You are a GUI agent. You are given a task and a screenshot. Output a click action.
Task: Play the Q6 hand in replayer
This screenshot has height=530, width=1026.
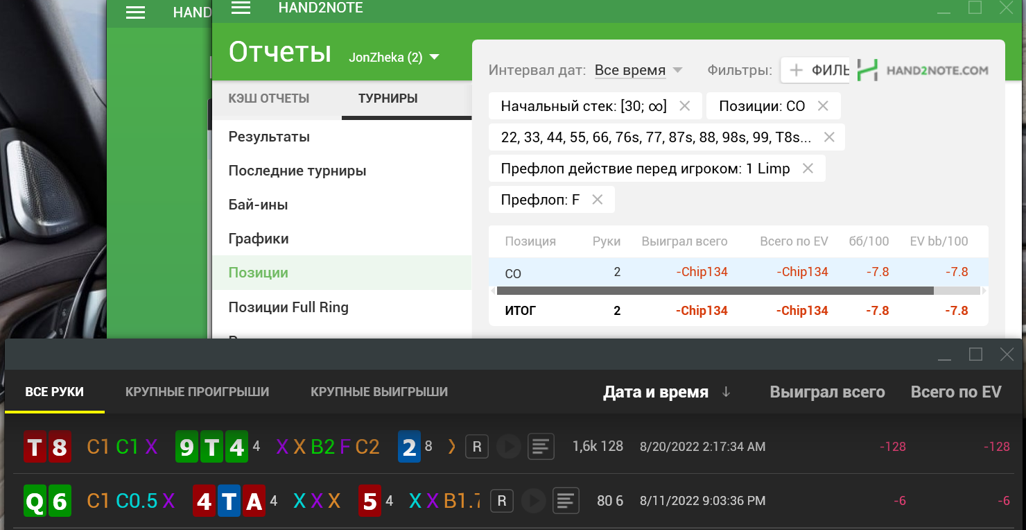pyautogui.click(x=533, y=500)
